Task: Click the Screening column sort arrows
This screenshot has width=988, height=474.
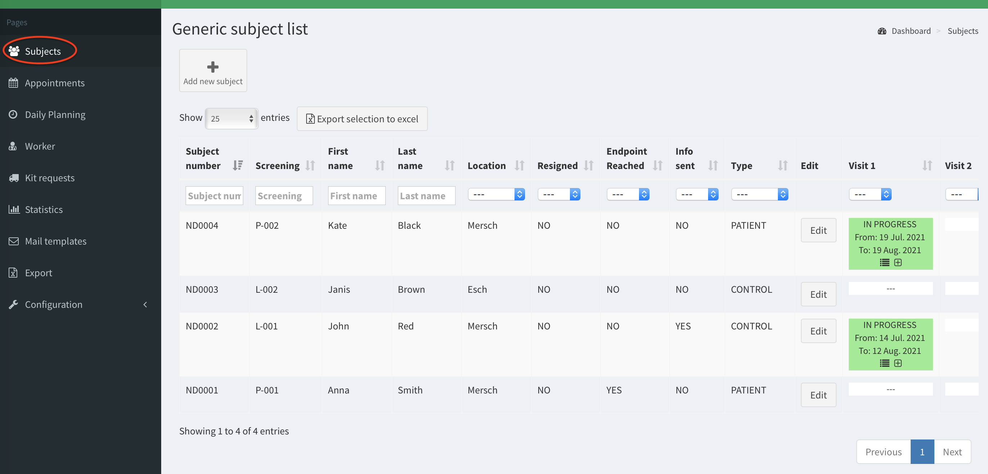Action: coord(310,165)
